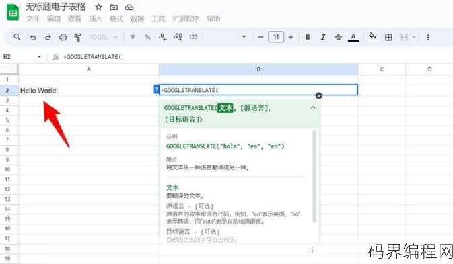
Task: Open the borders tool
Action: [388, 37]
